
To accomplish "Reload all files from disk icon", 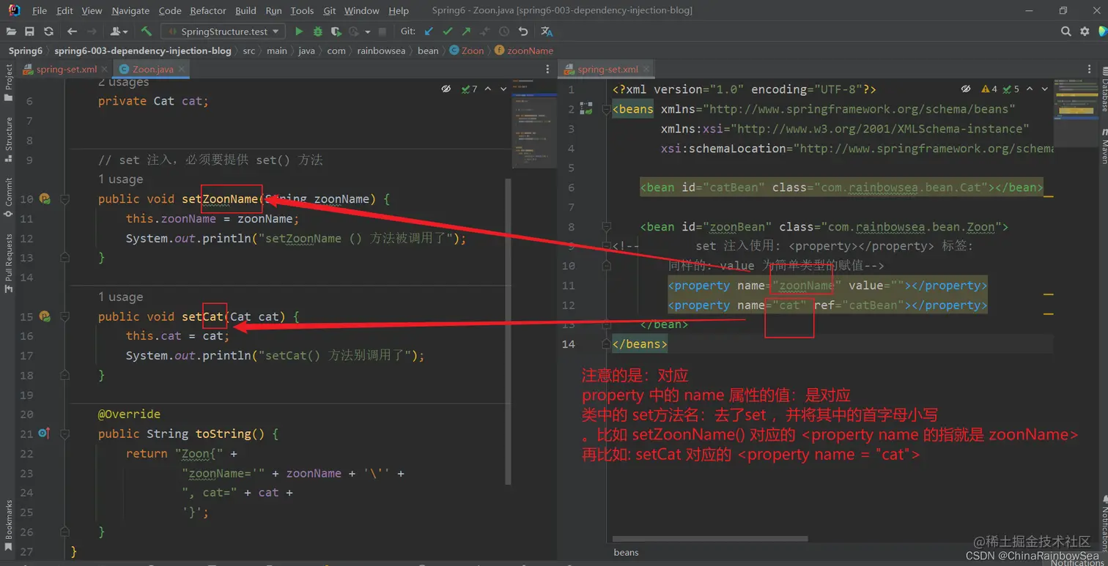I will (x=48, y=31).
